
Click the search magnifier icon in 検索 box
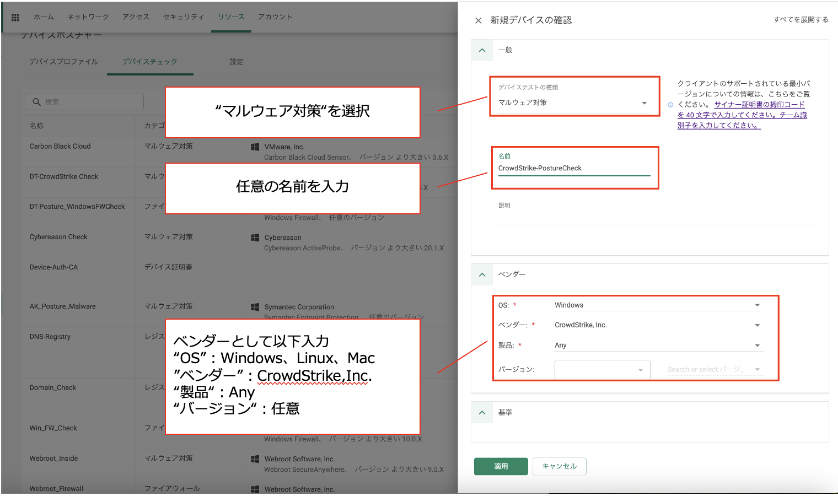pyautogui.click(x=37, y=102)
